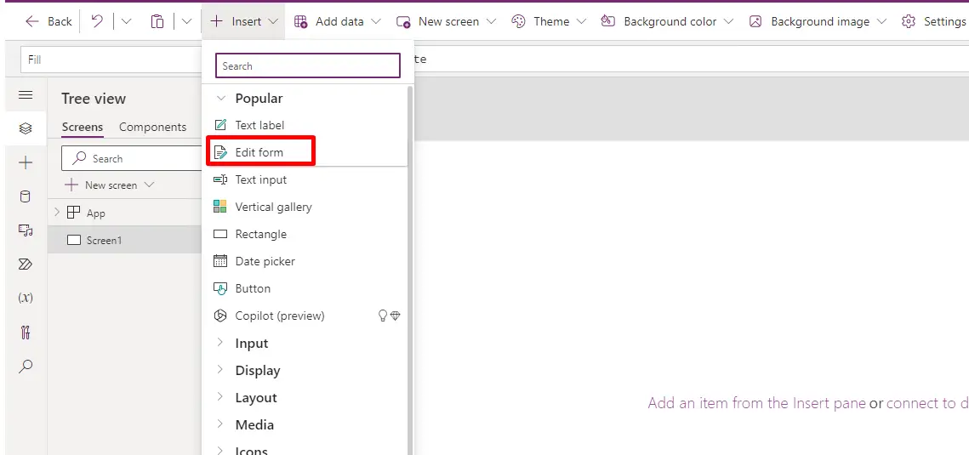Undo the last action
The height and width of the screenshot is (455, 969).
pyautogui.click(x=97, y=21)
